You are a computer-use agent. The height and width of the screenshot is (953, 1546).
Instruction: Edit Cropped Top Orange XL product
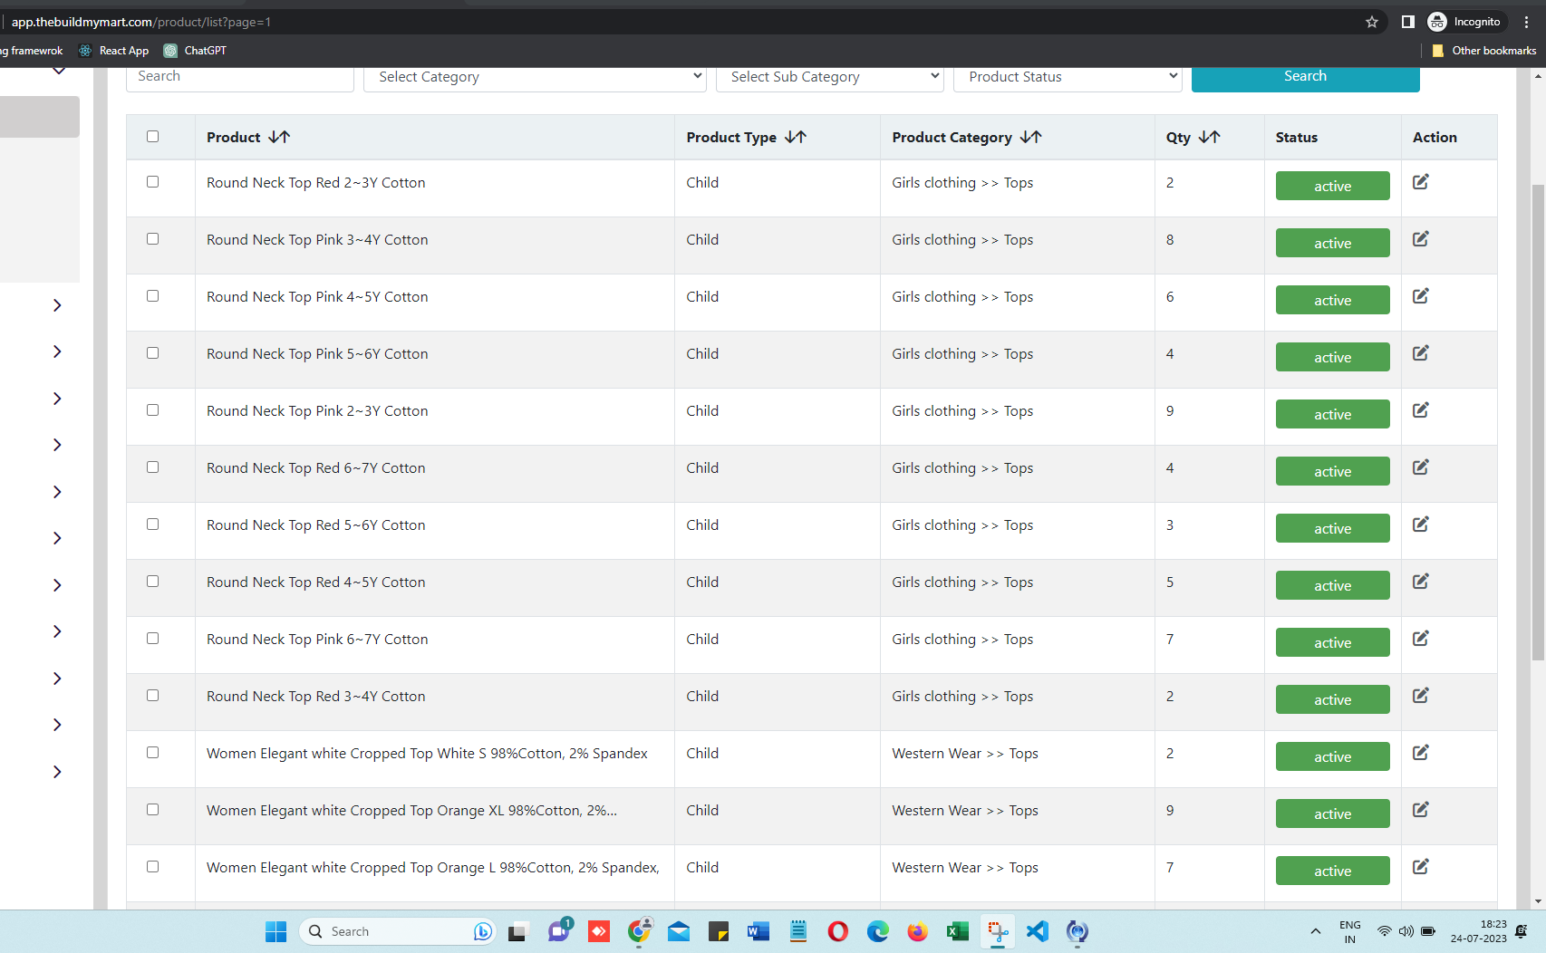[1420, 810]
